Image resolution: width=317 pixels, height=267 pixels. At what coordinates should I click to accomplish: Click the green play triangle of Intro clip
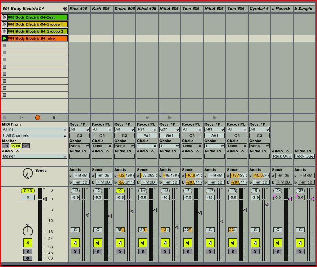coord(4,38)
